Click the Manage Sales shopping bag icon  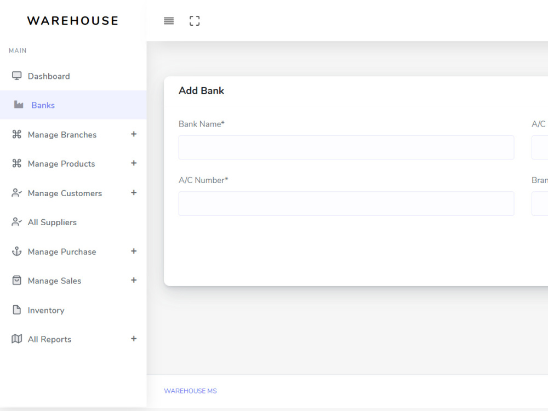[17, 280]
